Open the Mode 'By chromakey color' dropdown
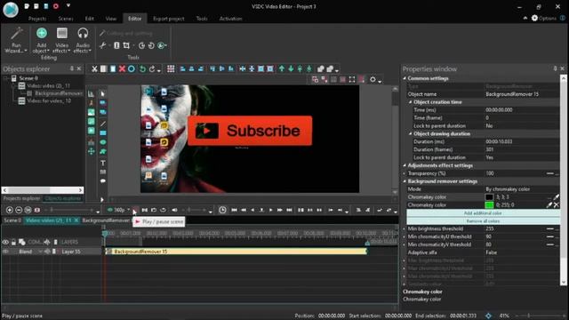The height and width of the screenshot is (320, 569). [x=522, y=189]
